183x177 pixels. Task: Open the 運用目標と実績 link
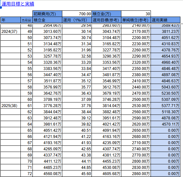[18, 4]
